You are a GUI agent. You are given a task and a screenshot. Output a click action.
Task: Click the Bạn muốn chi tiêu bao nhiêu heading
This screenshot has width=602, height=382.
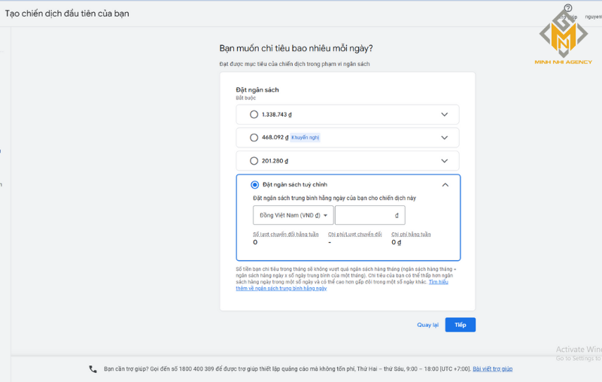(x=296, y=48)
